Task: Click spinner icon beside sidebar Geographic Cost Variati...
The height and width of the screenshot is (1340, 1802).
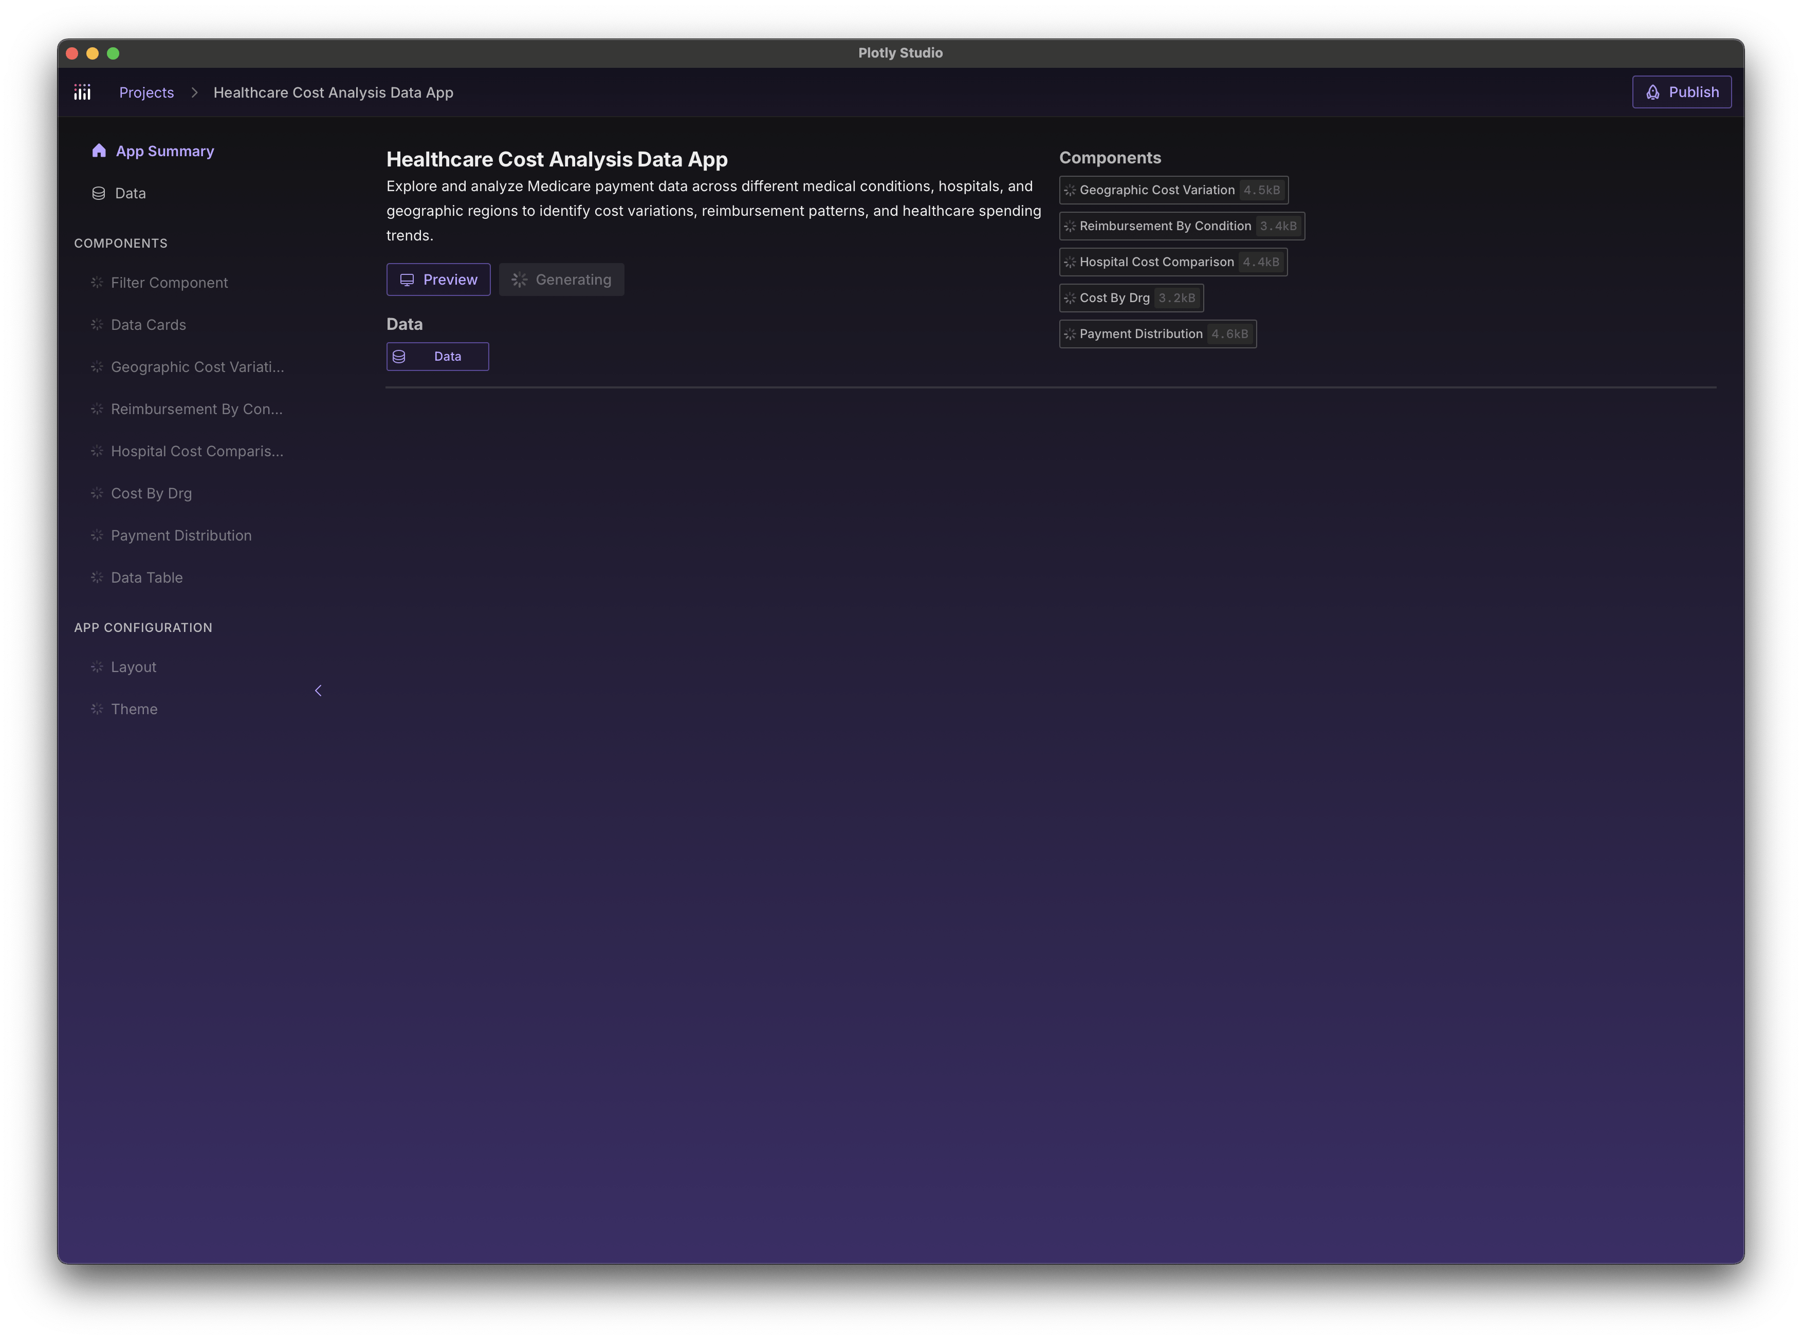Action: pos(97,367)
